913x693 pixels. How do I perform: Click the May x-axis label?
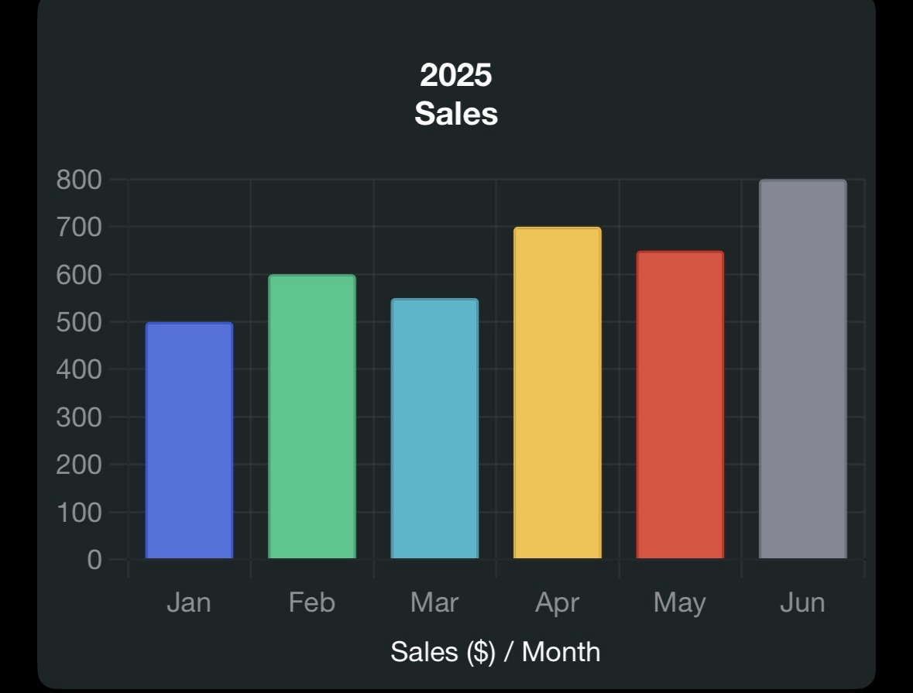(680, 602)
